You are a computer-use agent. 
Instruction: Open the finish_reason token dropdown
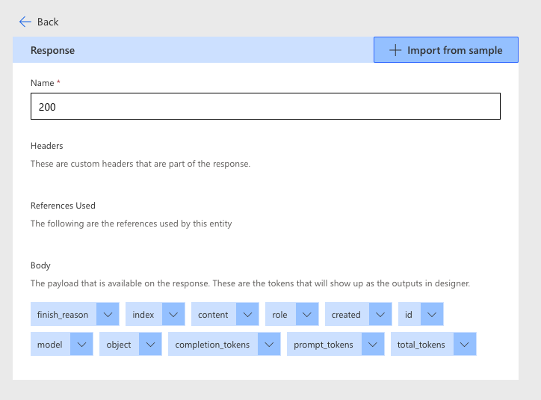click(x=107, y=315)
